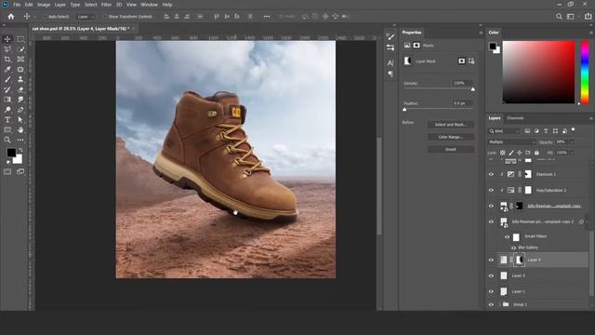Open more align options three-dots in options bar
Viewport: 595px width, 335px height.
(x=267, y=17)
